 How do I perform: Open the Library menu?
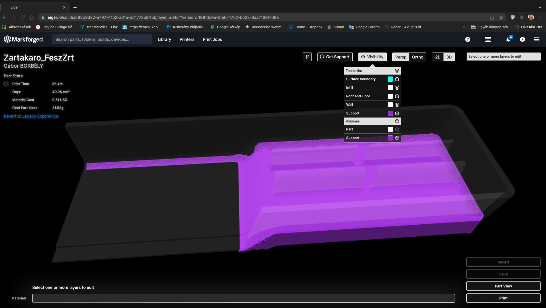pyautogui.click(x=164, y=39)
